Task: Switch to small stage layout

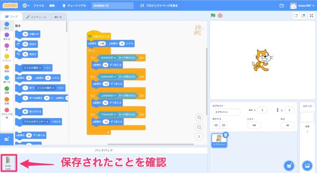Action: point(295,16)
